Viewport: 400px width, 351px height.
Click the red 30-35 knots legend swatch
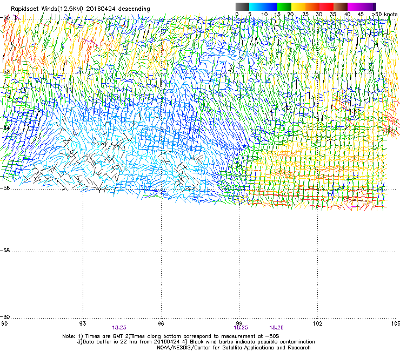[326, 6]
